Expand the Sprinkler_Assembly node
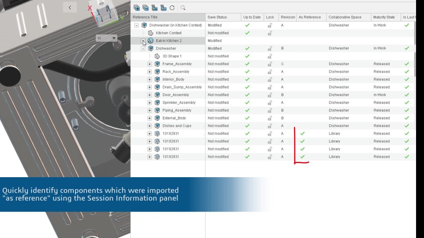This screenshot has width=424, height=238. coord(150,103)
